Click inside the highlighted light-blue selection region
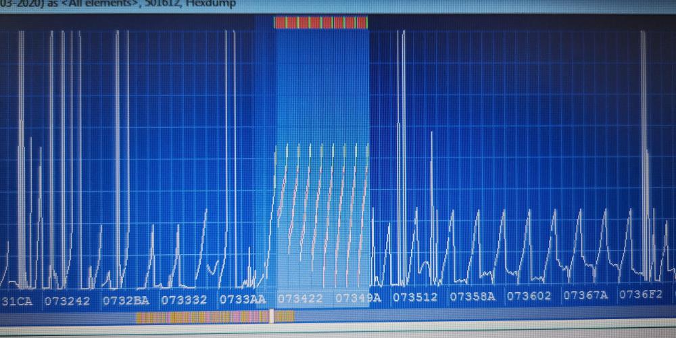Image resolution: width=676 pixels, height=338 pixels. 322,101
